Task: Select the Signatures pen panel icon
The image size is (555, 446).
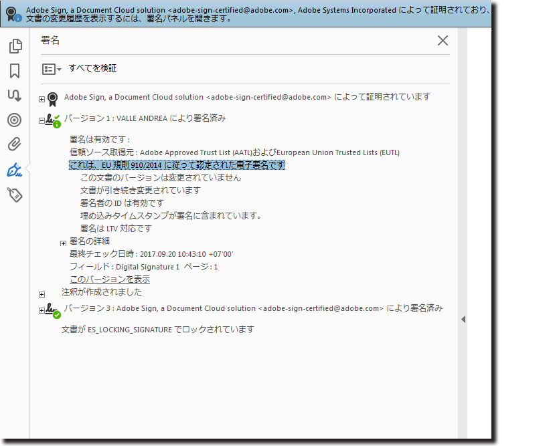Action: coord(15,170)
